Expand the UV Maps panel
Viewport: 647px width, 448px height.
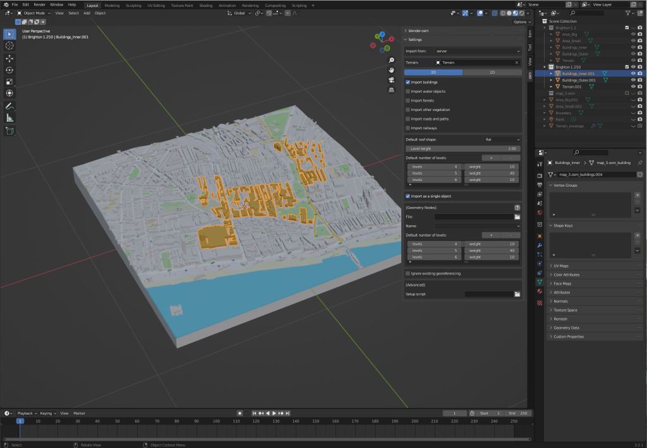560,266
